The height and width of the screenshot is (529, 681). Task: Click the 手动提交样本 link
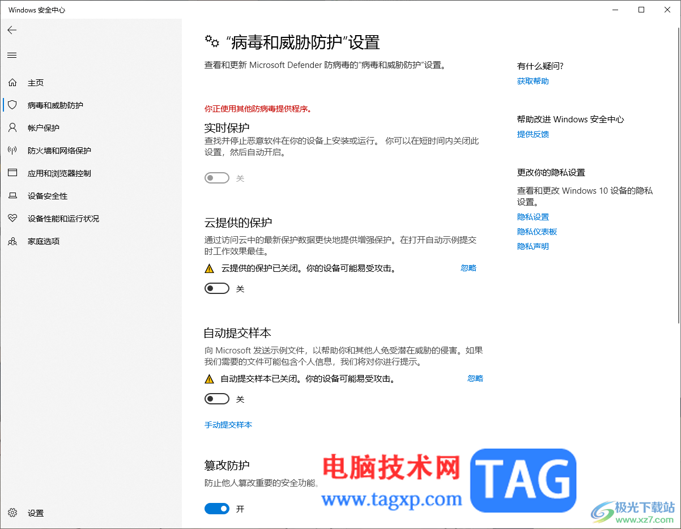228,425
